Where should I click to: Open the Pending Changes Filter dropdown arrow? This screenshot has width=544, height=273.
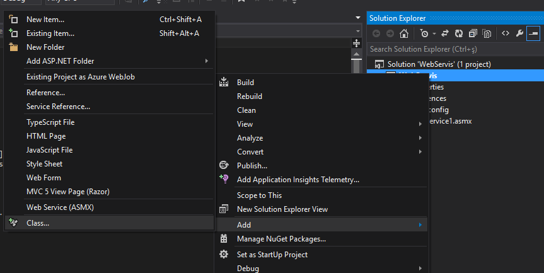[434, 34]
